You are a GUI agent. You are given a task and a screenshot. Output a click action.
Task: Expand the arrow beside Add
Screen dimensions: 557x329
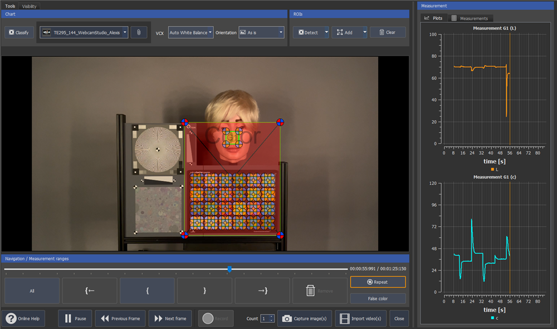364,32
